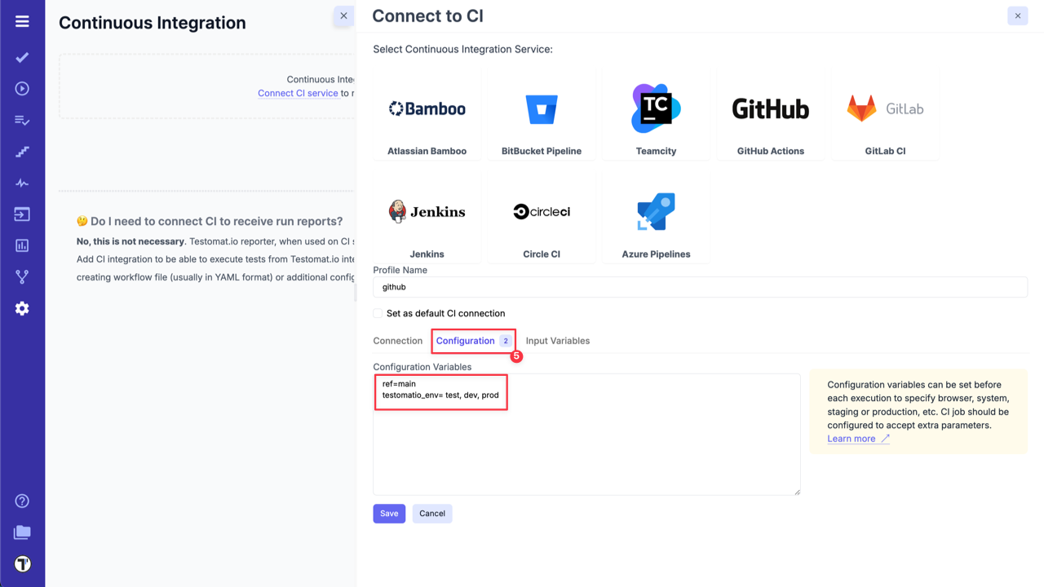Pick the Atlassian Bamboo service
Screen dimensions: 1044x587
[x=427, y=118]
